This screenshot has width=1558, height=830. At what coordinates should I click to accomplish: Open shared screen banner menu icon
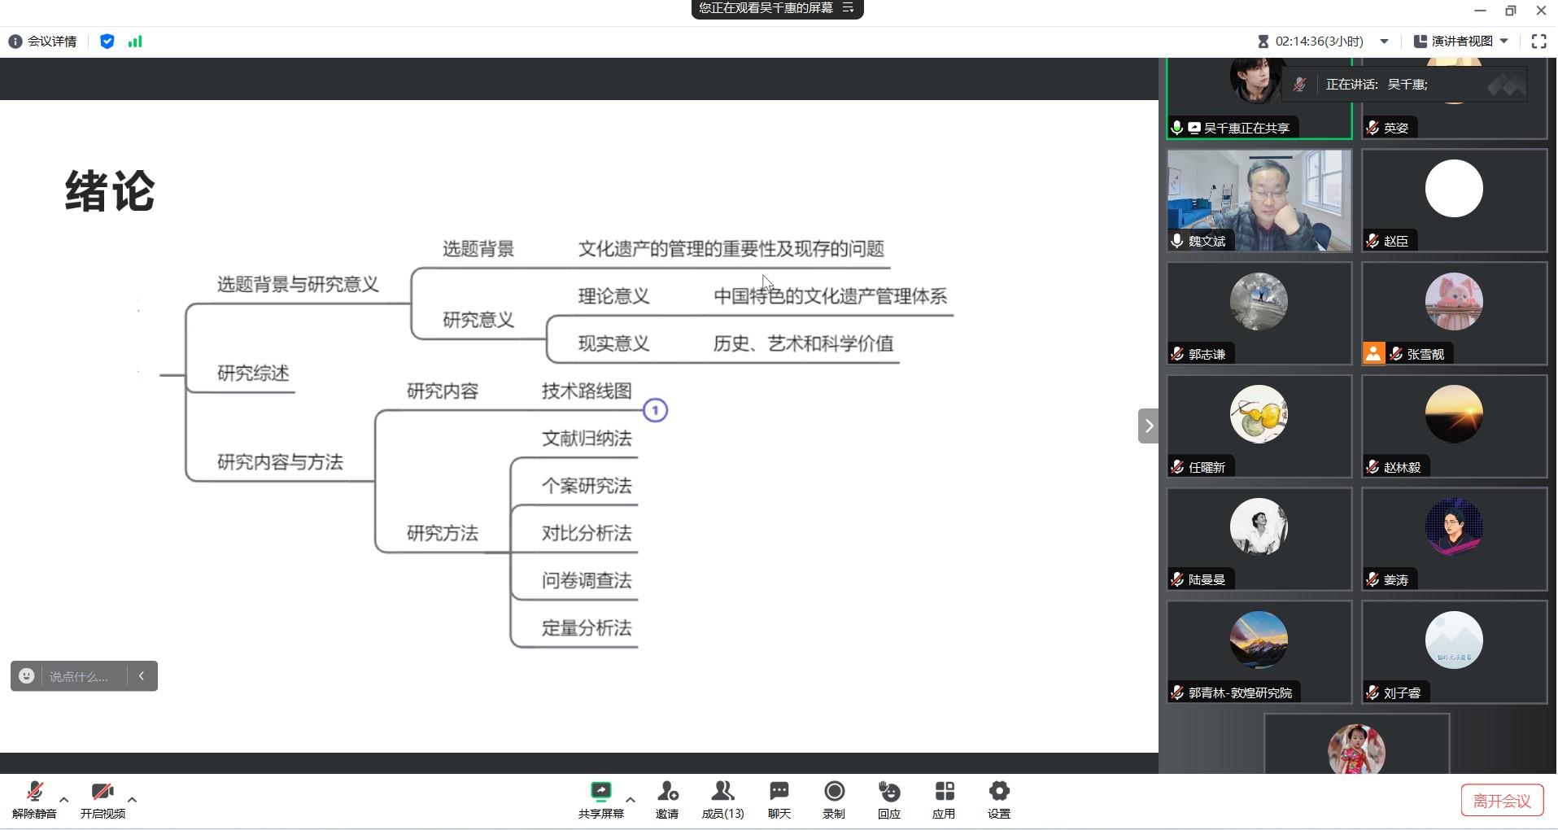pos(848,8)
